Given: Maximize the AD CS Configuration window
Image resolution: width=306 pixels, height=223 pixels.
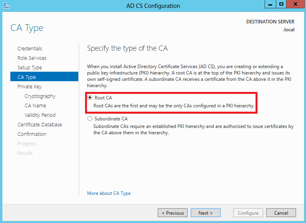Looking at the screenshot, I should click(281, 4).
